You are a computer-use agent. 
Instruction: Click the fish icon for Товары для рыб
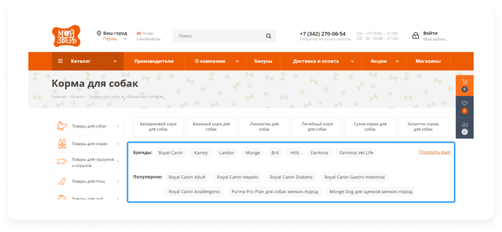click(62, 198)
